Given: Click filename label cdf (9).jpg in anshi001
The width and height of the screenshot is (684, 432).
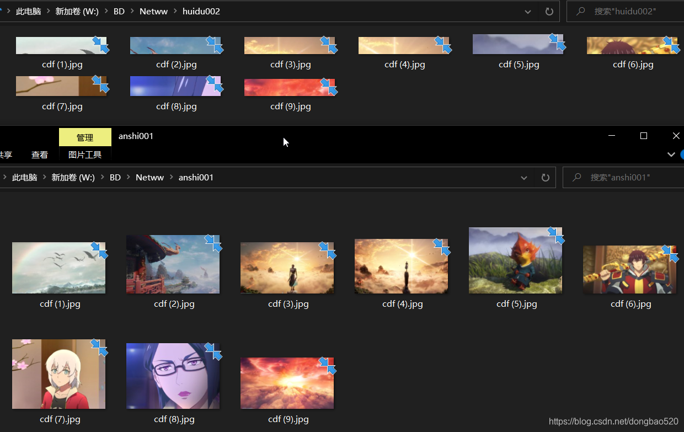Looking at the screenshot, I should pyautogui.click(x=288, y=419).
